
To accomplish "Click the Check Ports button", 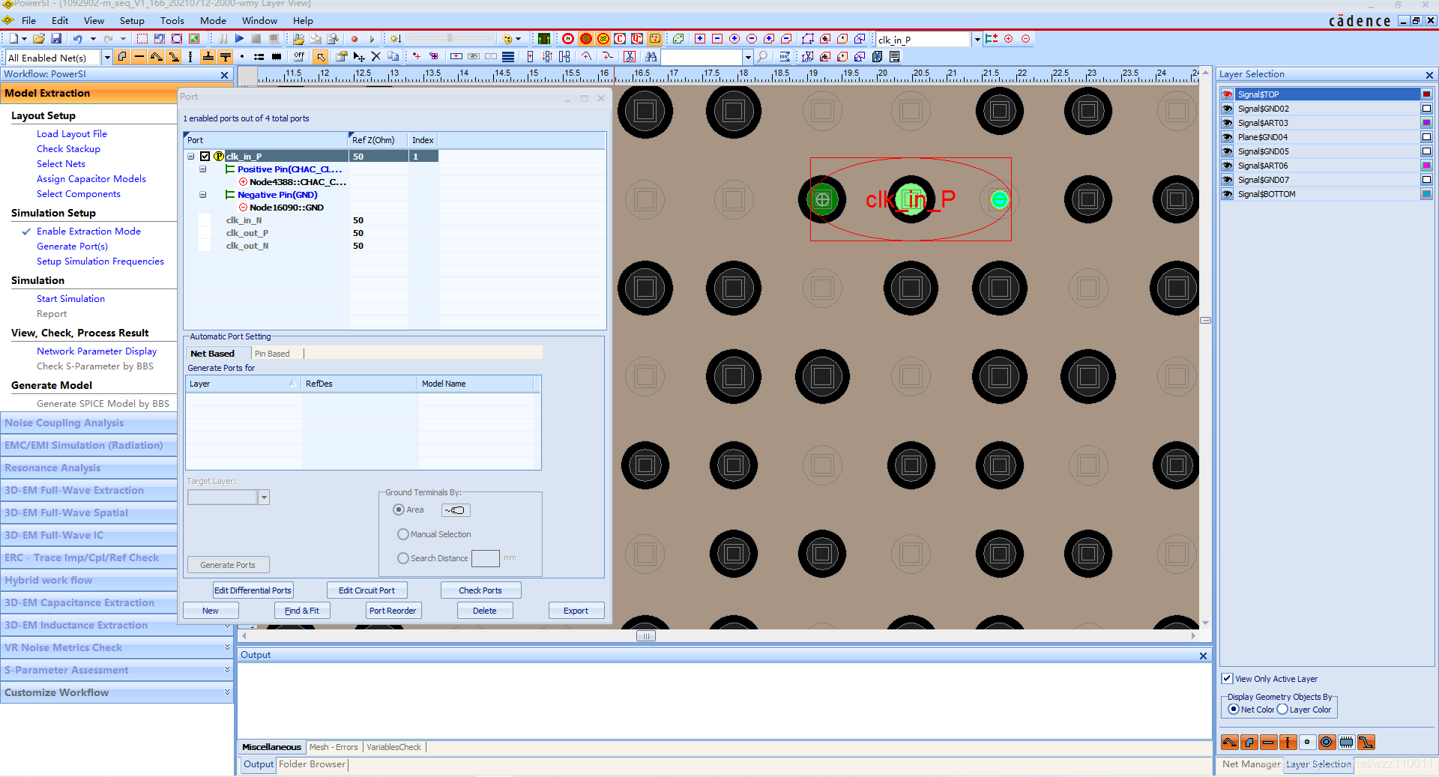I will click(480, 590).
